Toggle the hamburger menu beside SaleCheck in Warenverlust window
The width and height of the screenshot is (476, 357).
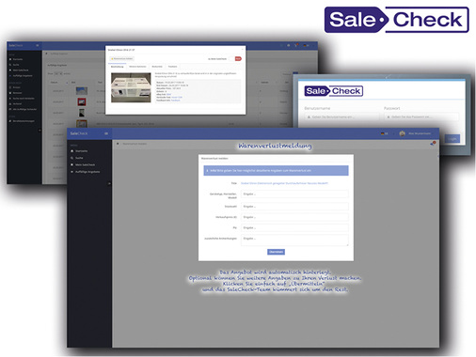(106, 133)
